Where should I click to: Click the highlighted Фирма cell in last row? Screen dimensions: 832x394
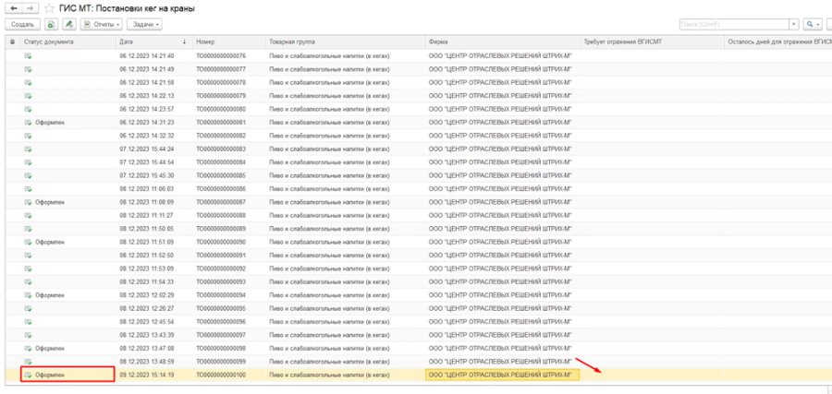pyautogui.click(x=503, y=375)
